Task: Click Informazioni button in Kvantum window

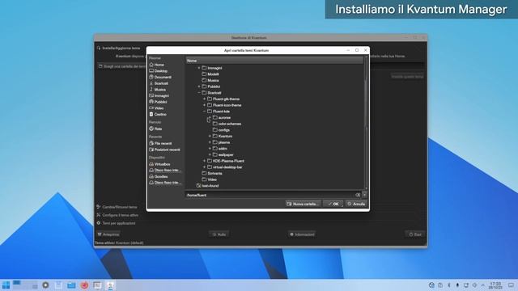Action: point(302,234)
